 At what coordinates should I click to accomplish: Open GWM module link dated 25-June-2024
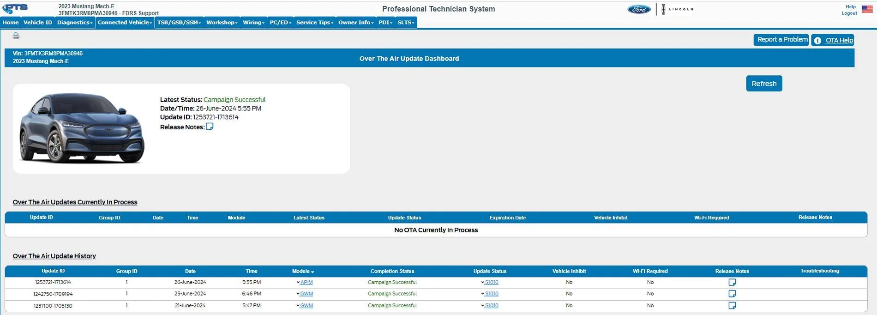pyautogui.click(x=306, y=294)
